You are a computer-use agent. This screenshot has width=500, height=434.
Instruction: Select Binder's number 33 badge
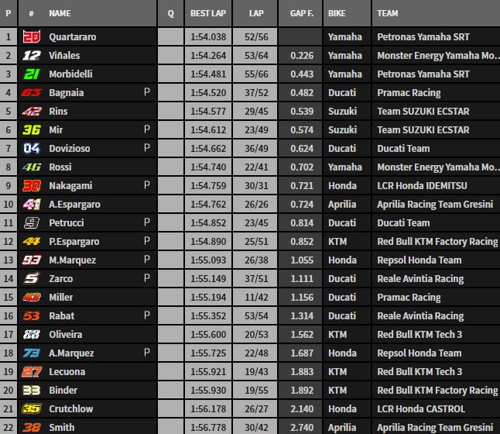[x=32, y=391]
